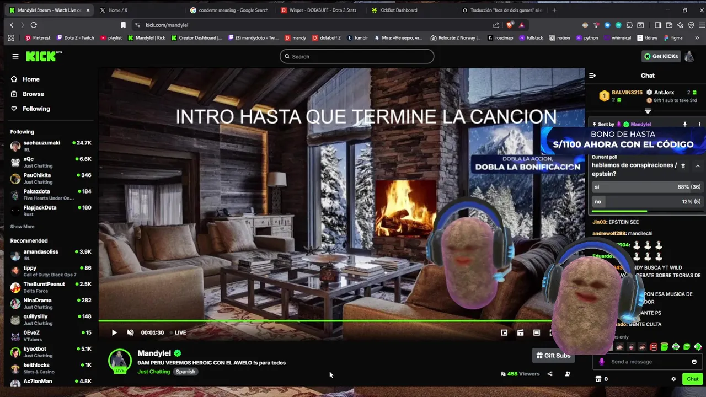Toggle theater mode on player
The image size is (706, 397).
[x=537, y=332]
